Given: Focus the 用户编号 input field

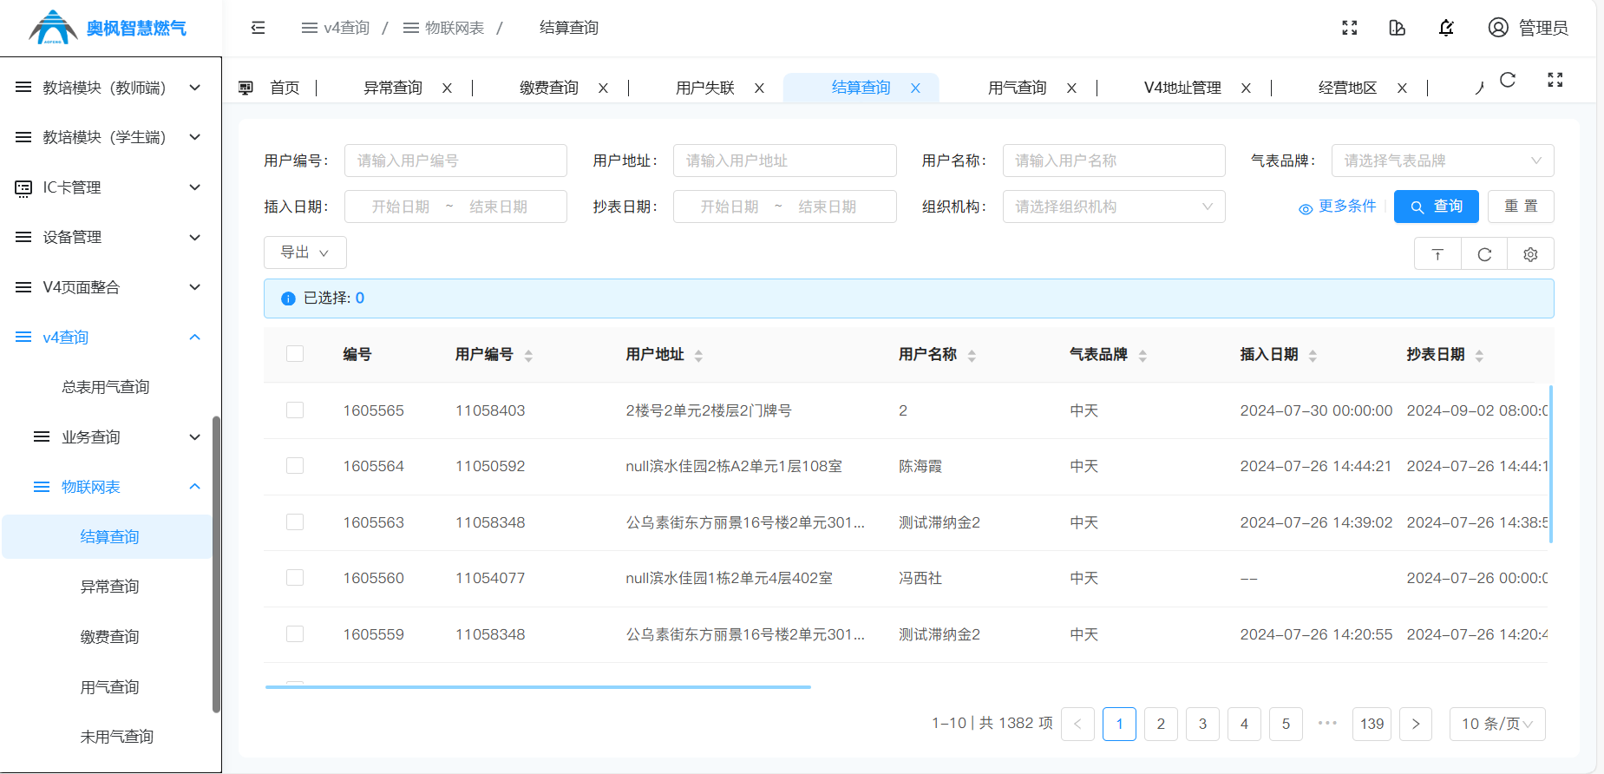Looking at the screenshot, I should (455, 161).
